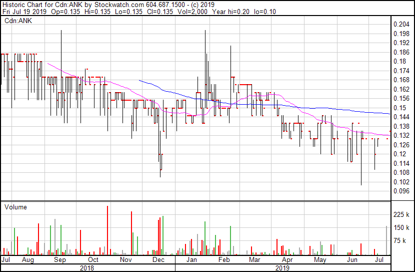Screen dimensions: 415x272
Task: Click the 'Volume' panel label
Action: 15,207
